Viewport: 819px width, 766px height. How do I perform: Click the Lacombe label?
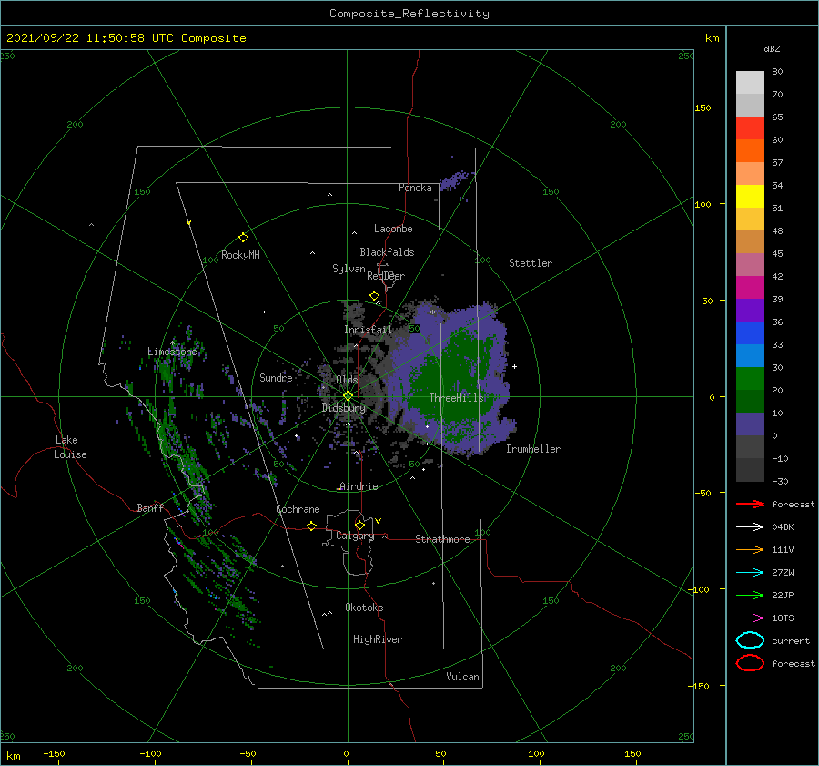pyautogui.click(x=393, y=229)
